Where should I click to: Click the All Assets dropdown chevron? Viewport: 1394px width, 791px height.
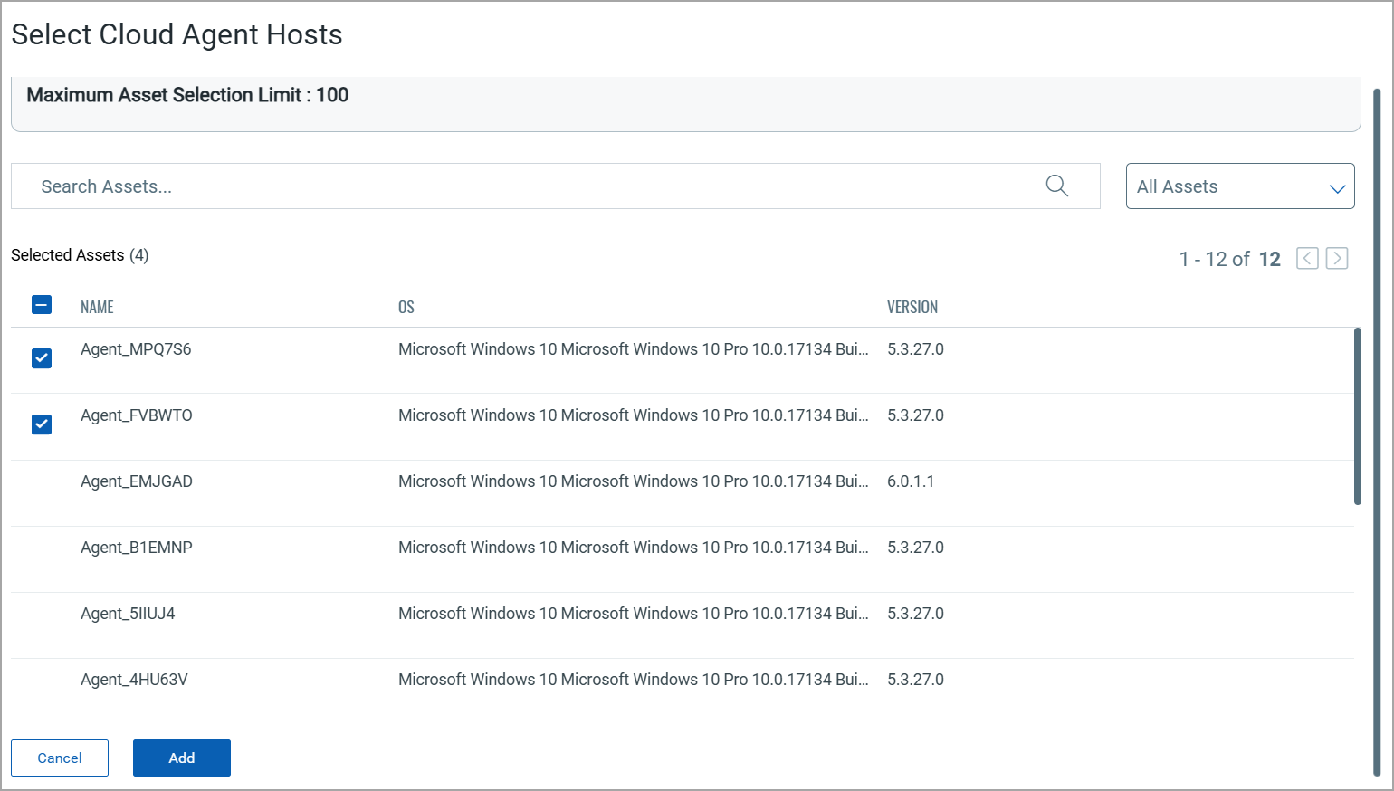tap(1336, 188)
